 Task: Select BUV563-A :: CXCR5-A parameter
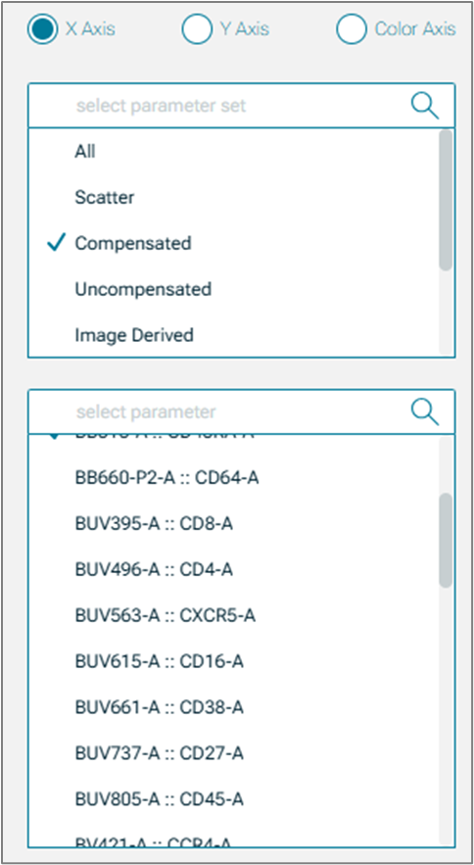click(233, 615)
